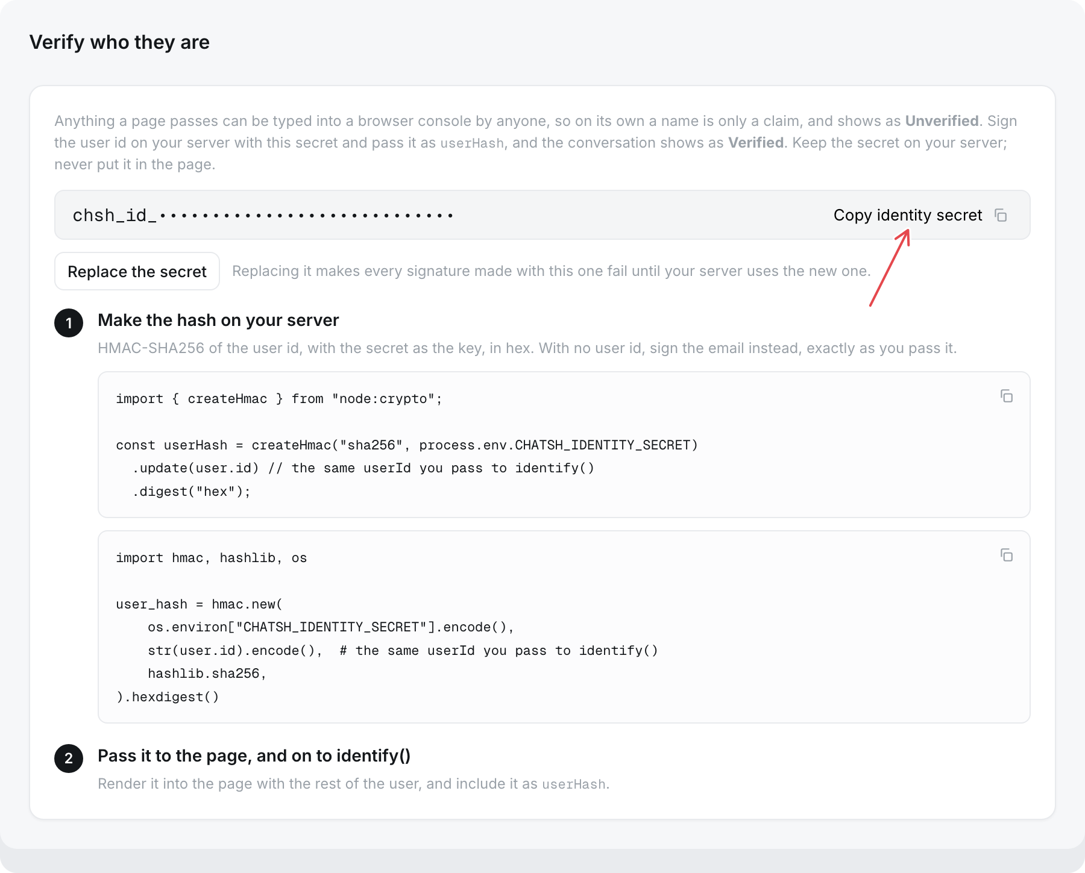This screenshot has width=1085, height=873.
Task: Click the hashlib.sha256 code line
Action: 207,674
